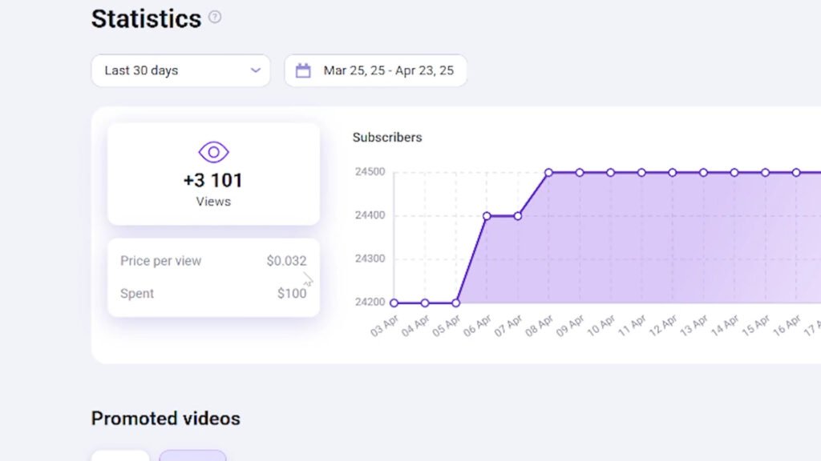The image size is (821, 461).
Task: Click the 24500 label on the chart axis
Action: click(370, 172)
